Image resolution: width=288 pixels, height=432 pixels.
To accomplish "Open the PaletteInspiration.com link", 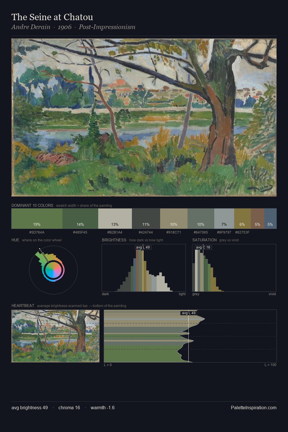I will [254, 408].
